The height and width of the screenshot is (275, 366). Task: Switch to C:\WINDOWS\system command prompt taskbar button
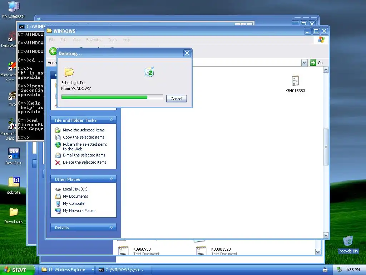pos(124,270)
